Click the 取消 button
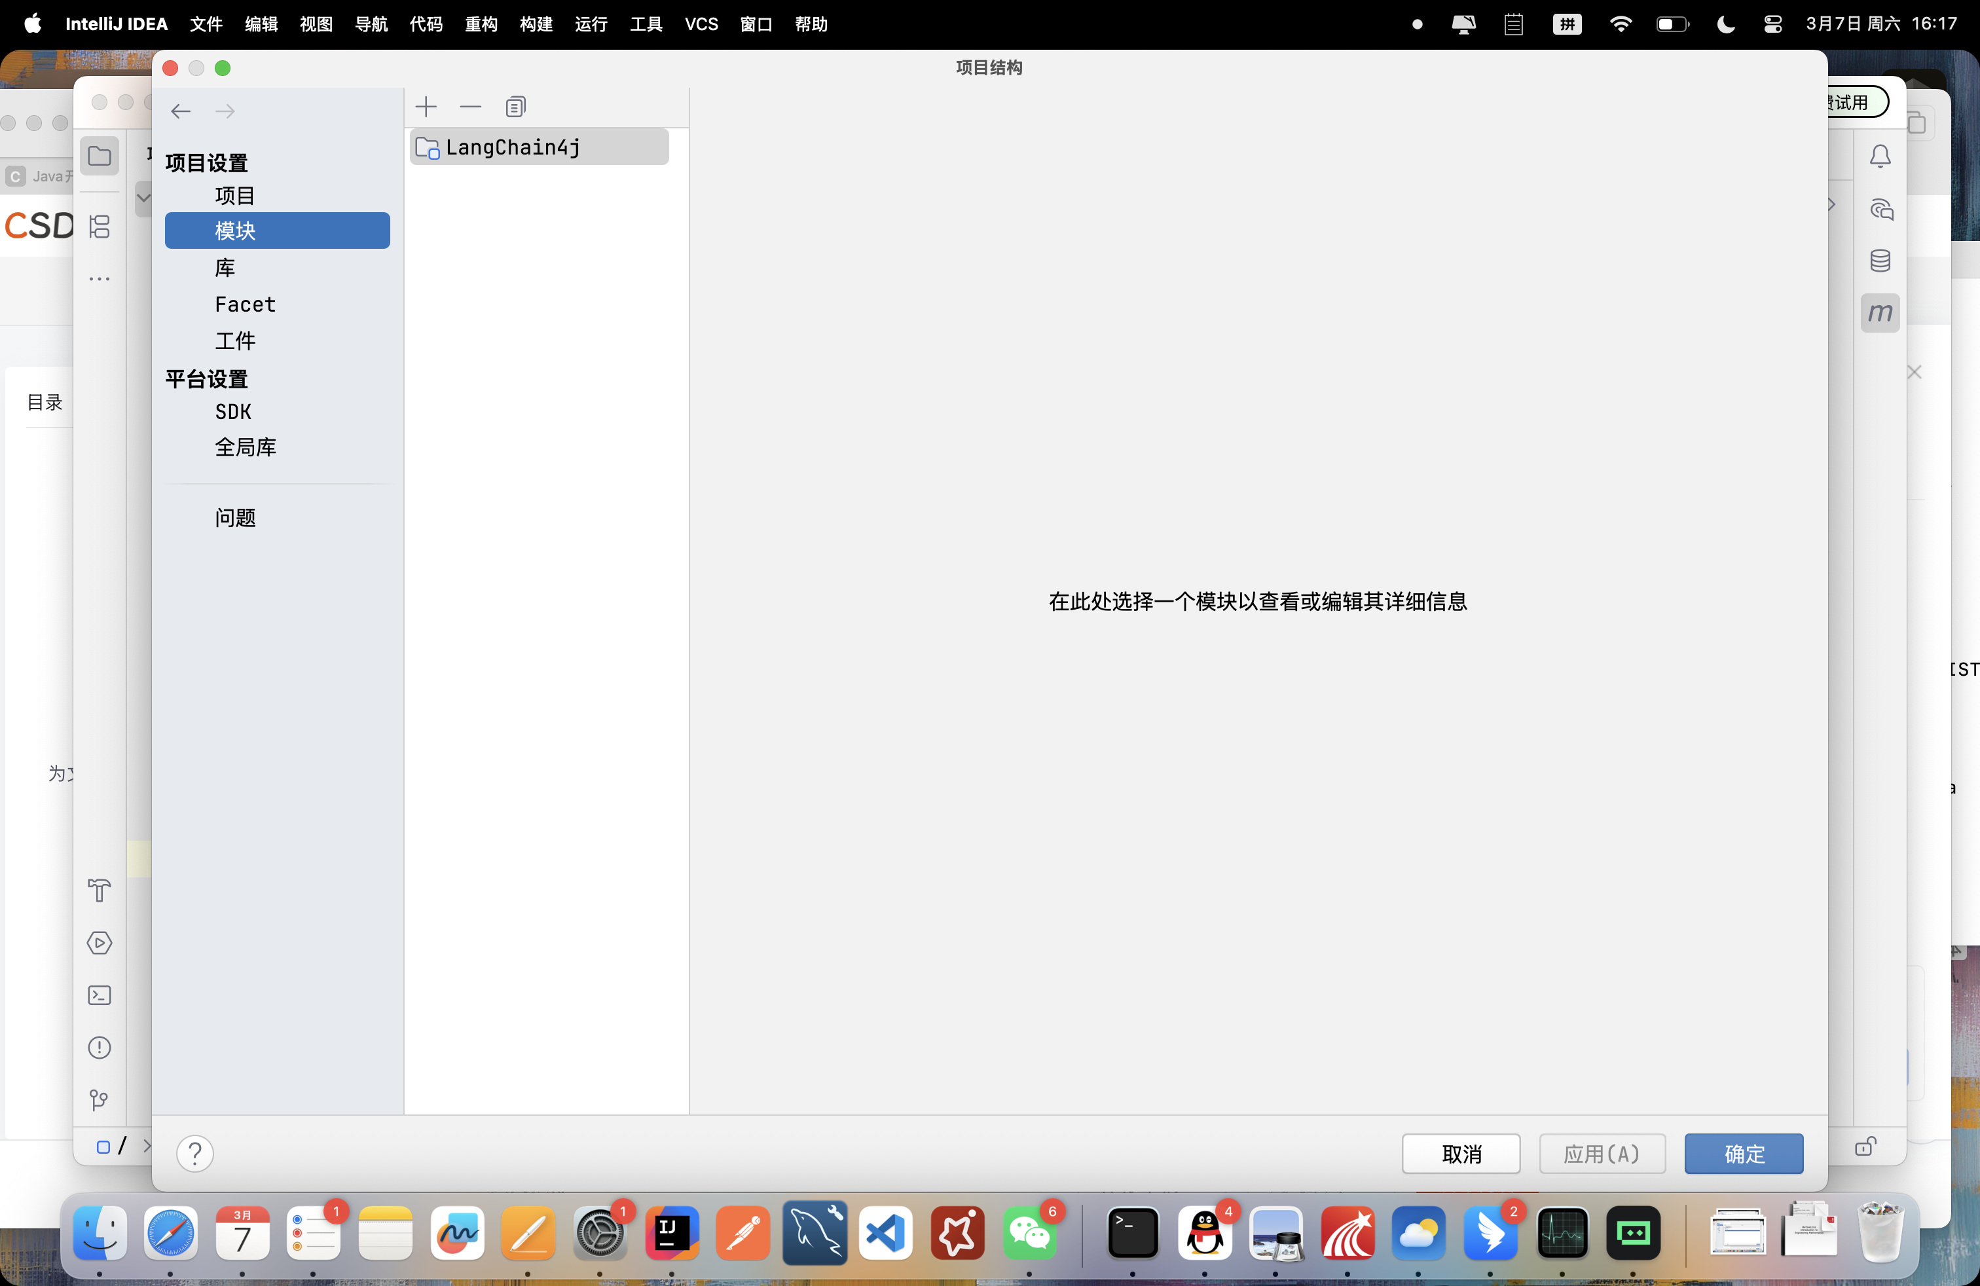The image size is (1980, 1286). pos(1461,1154)
